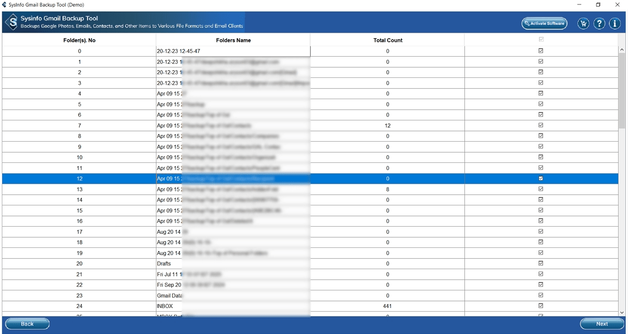This screenshot has width=628, height=334.
Task: Uncheck the checkbox for Drafts row
Action: coord(541,264)
